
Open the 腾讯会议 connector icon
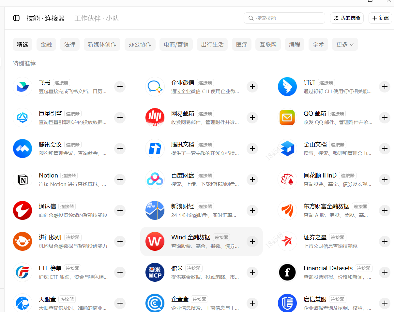pos(23,149)
